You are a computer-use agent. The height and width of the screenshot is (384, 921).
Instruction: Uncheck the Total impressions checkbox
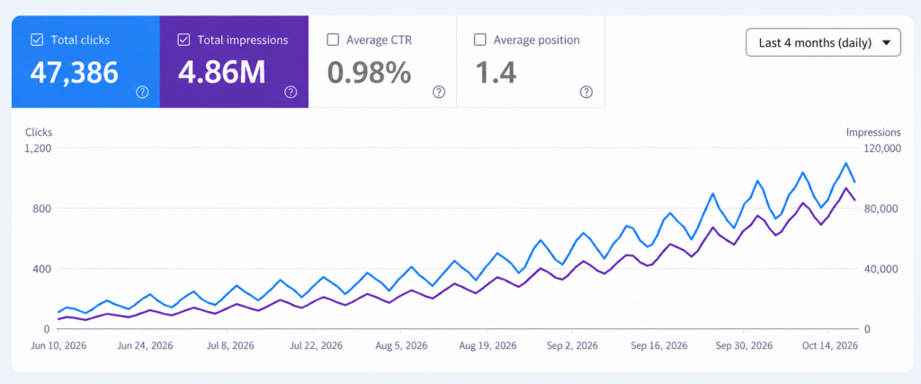click(183, 40)
